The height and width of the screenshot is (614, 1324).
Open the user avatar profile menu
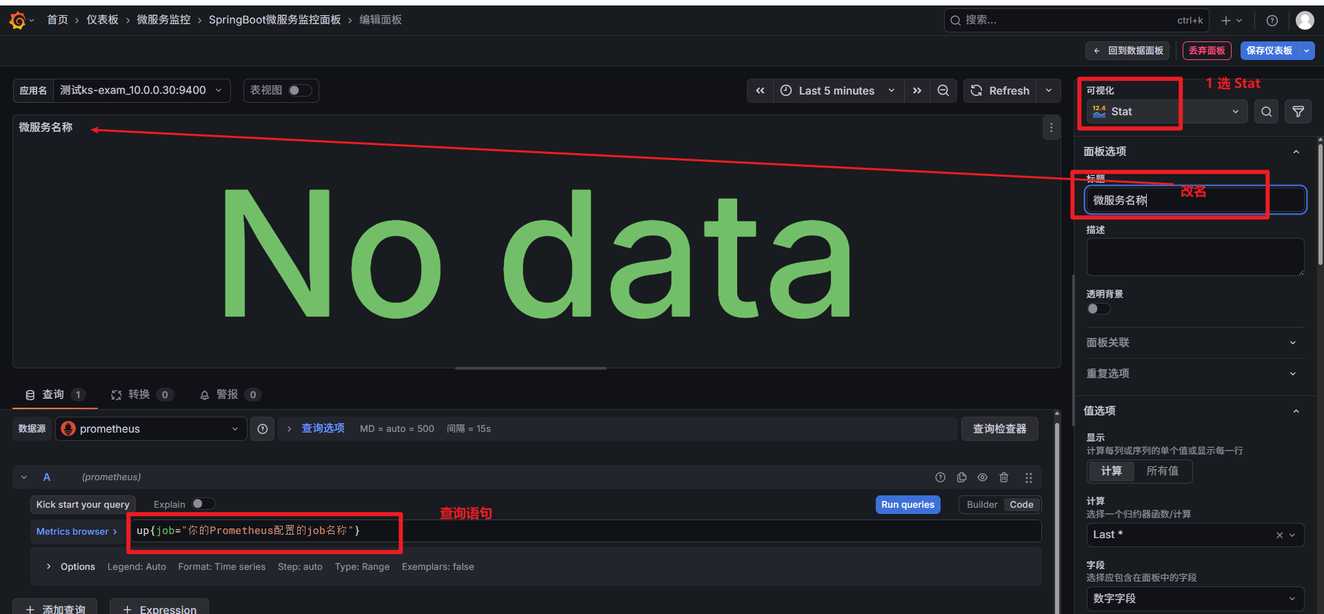(x=1305, y=21)
